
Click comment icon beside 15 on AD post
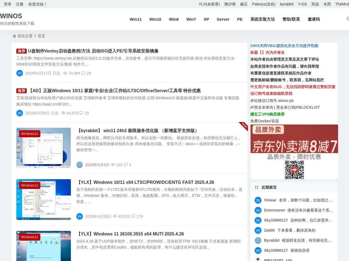(x=81, y=113)
